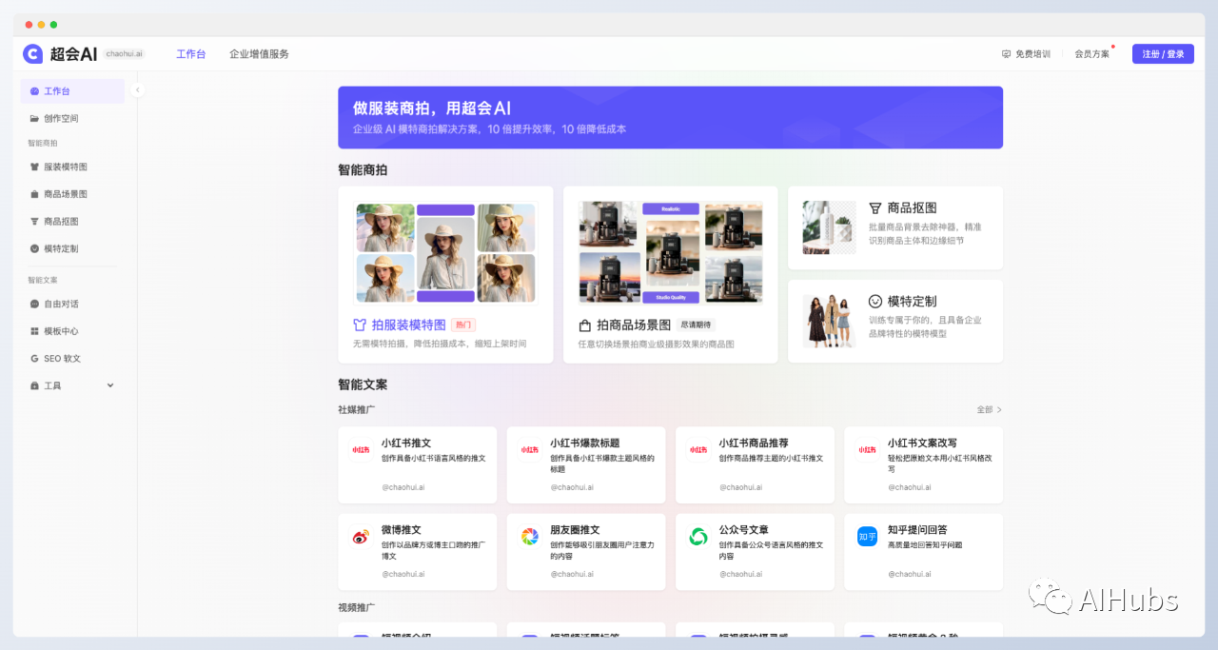
Task: Click the 自由对话 chat bubble icon
Action: [x=34, y=305]
